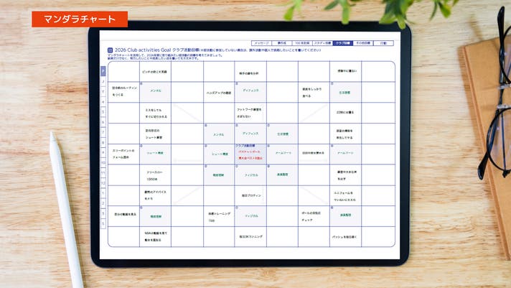Click corner icon of central メンタル cell

205,126
